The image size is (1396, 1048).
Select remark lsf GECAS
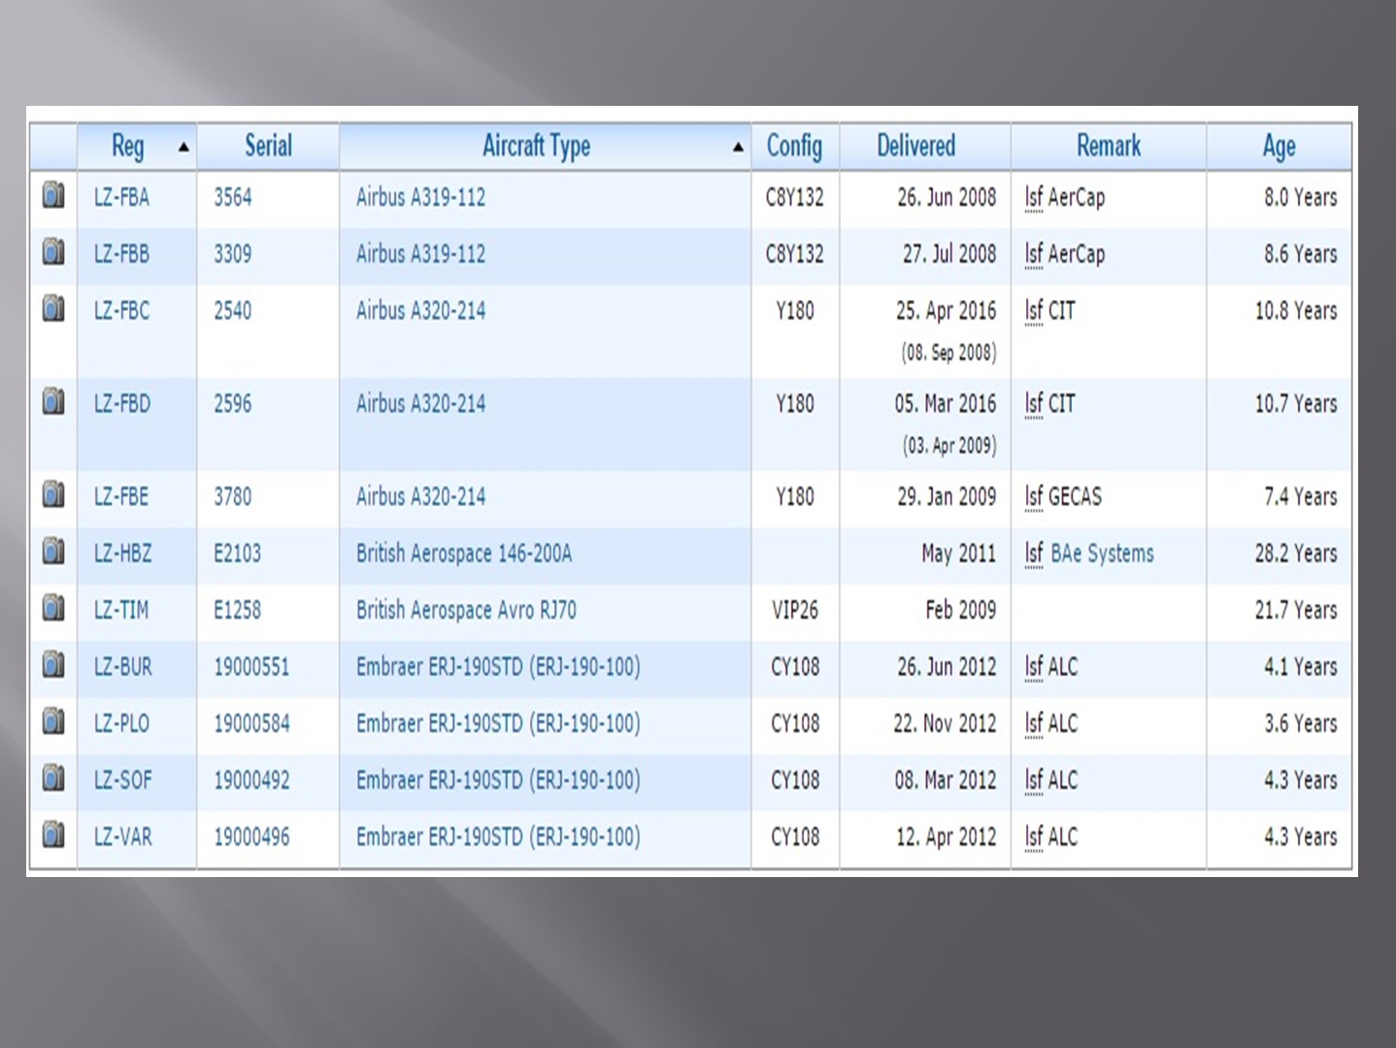click(x=1063, y=497)
